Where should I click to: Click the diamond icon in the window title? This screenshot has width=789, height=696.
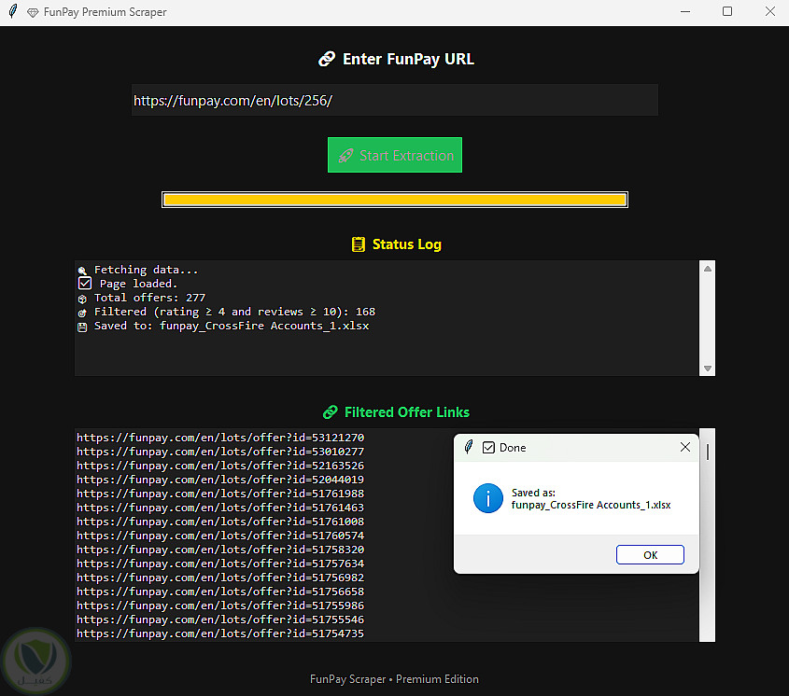coord(33,12)
